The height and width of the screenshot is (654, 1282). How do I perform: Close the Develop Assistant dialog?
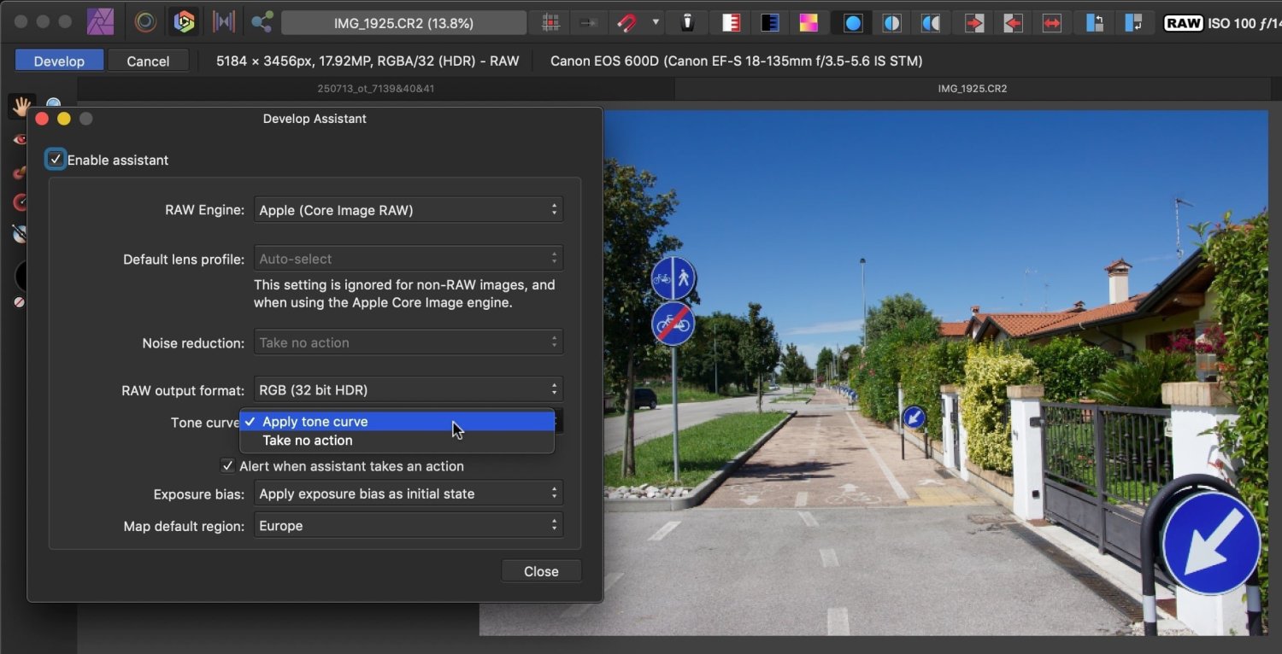pyautogui.click(x=541, y=571)
